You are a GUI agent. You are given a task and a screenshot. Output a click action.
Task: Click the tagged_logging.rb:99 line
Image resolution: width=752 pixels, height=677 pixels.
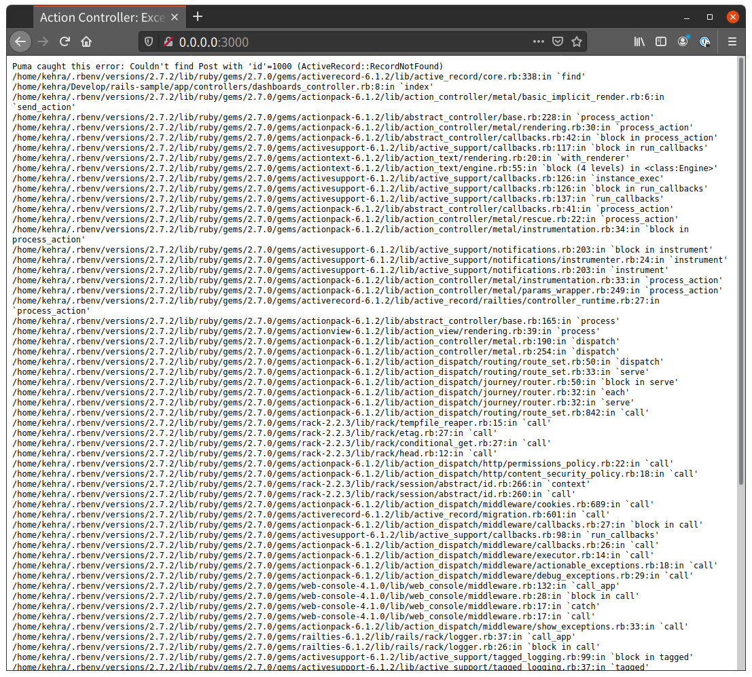(353, 657)
